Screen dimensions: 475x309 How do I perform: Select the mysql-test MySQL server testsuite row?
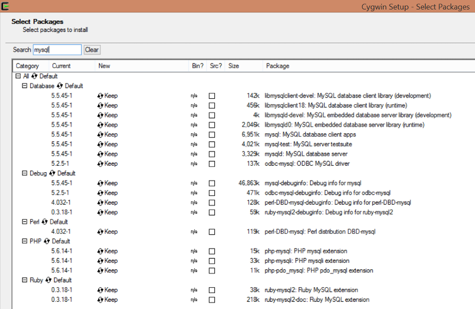[x=308, y=144]
